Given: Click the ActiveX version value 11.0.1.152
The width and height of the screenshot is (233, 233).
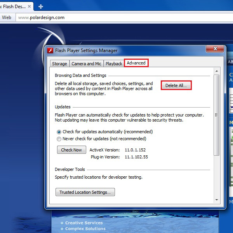Looking at the screenshot, I should click(x=135, y=150).
